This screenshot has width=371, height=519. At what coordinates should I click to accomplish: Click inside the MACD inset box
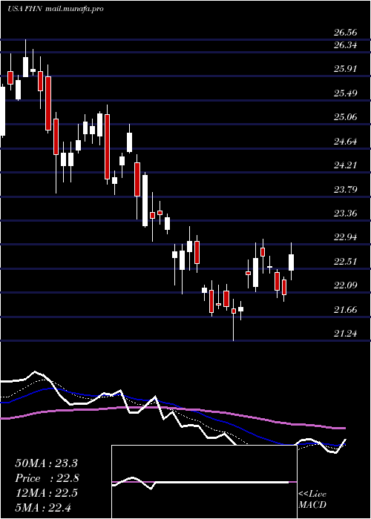pyautogui.click(x=204, y=482)
